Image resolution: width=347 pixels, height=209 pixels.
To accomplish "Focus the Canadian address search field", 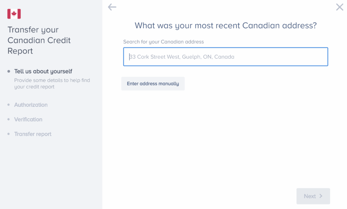I will coord(225,57).
